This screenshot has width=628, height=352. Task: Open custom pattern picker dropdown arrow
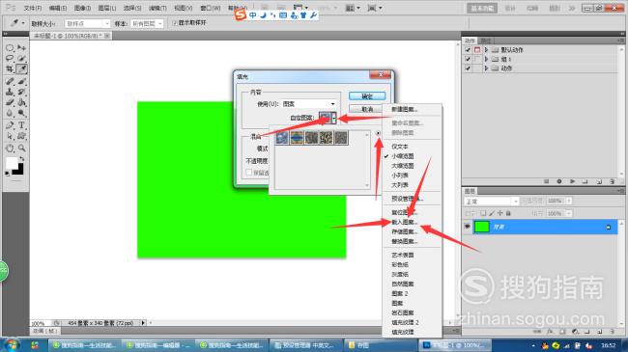pyautogui.click(x=334, y=118)
